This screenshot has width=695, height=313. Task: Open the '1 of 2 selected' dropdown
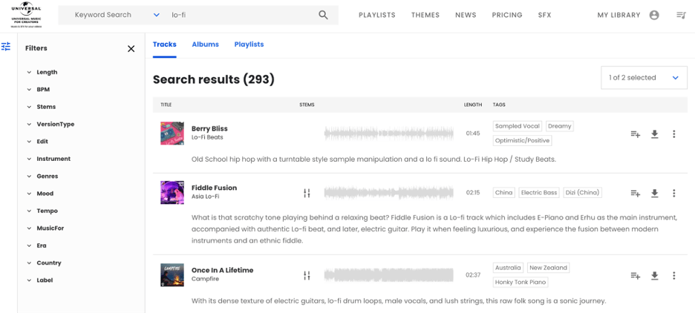(x=644, y=77)
